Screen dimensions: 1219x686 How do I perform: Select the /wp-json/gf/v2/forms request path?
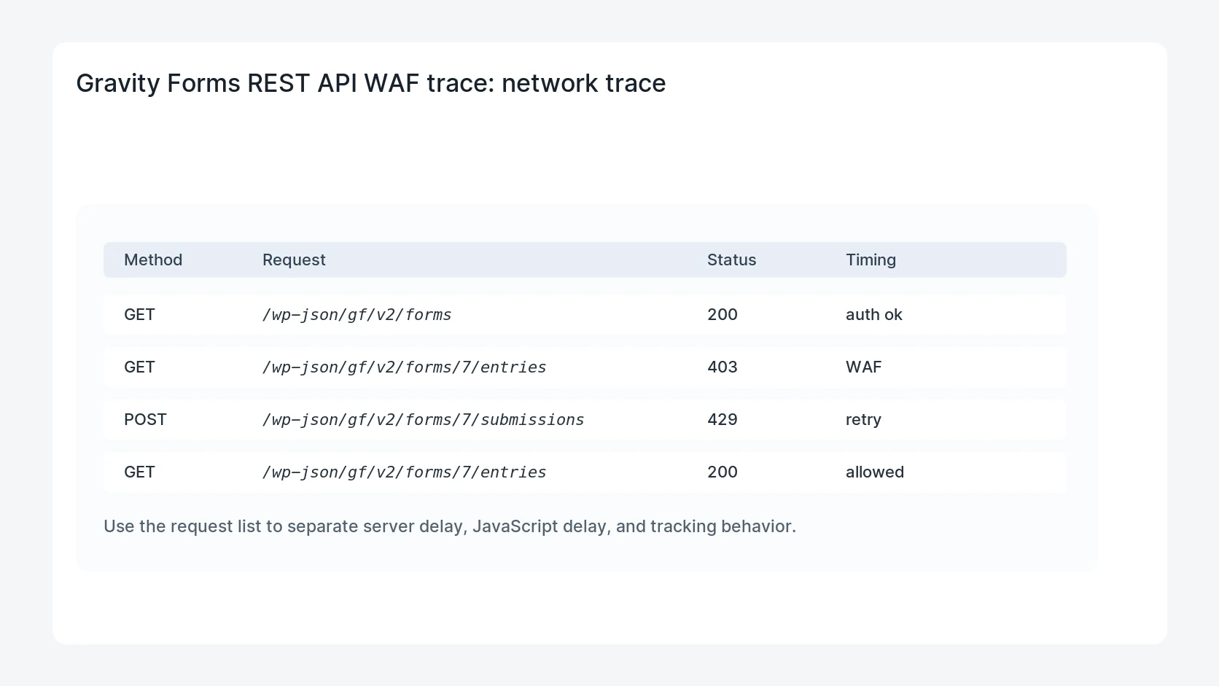357,315
